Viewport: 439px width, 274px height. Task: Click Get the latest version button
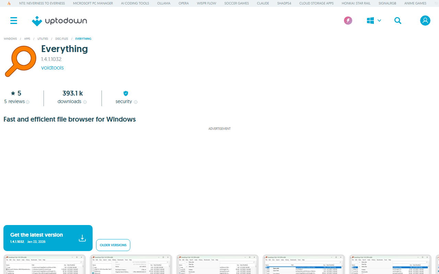(x=48, y=238)
